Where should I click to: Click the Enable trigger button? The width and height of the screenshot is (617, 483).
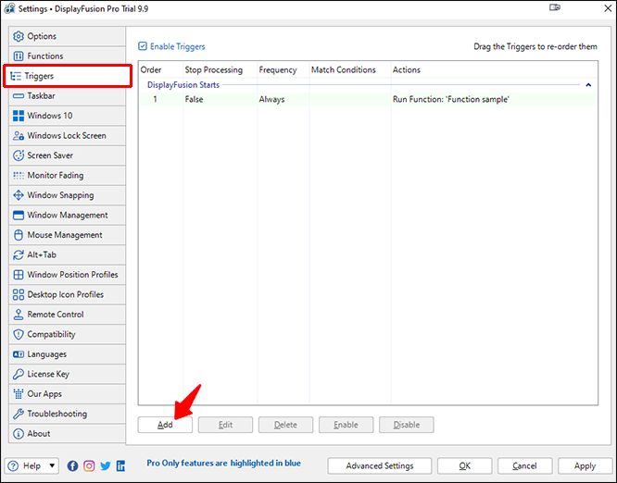coord(346,425)
